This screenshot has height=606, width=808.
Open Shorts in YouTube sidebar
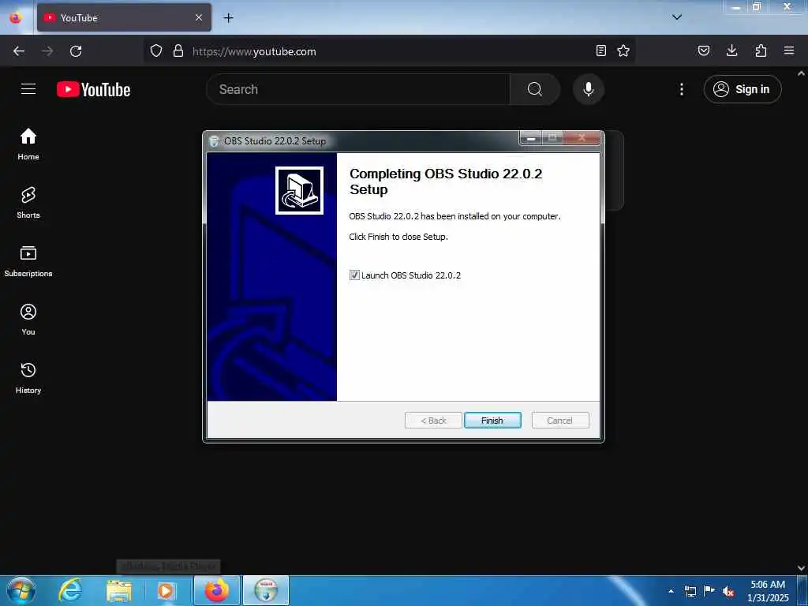click(x=28, y=203)
